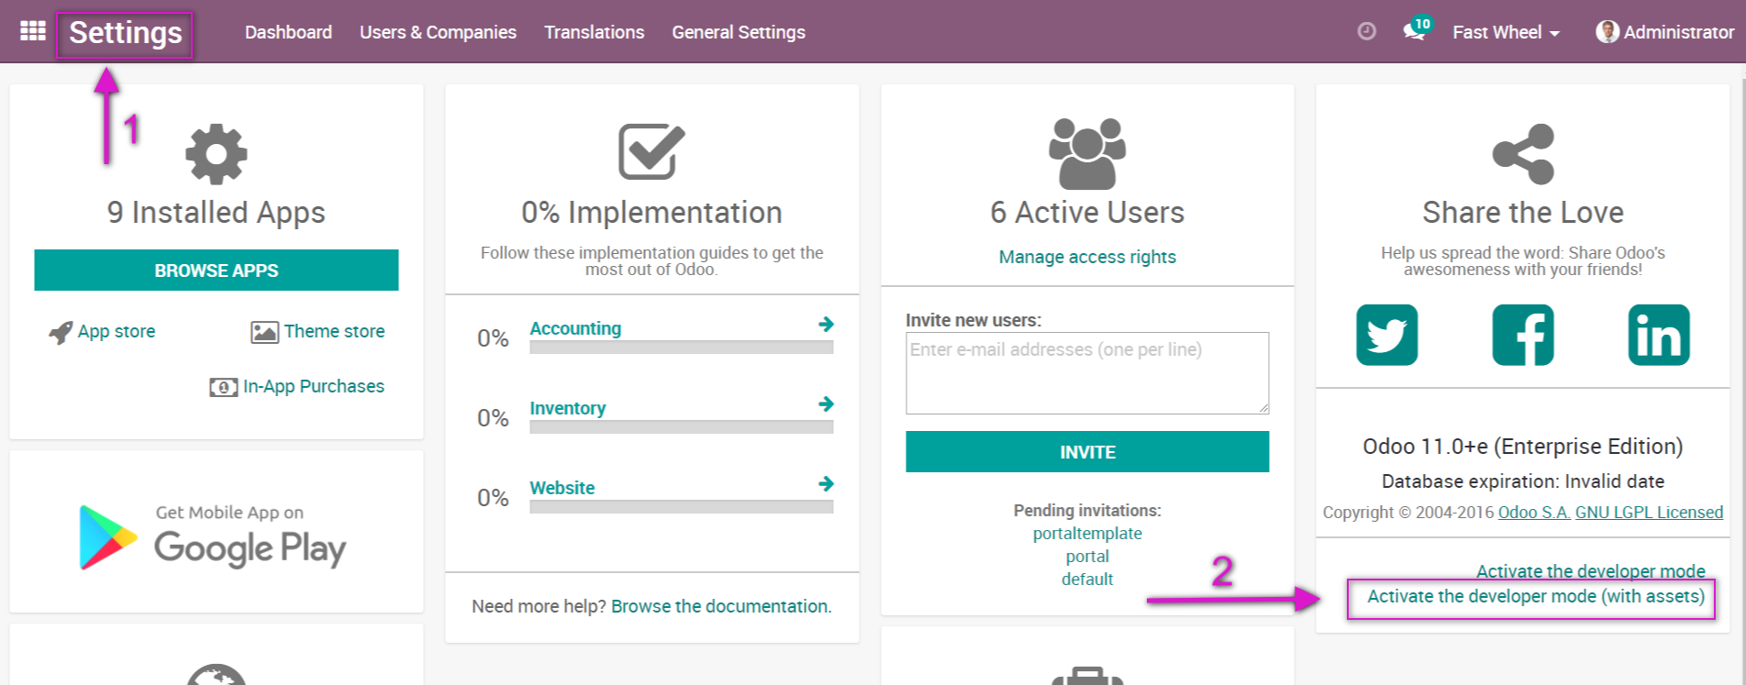Click Manage access rights link
This screenshot has width=1746, height=685.
(1087, 258)
